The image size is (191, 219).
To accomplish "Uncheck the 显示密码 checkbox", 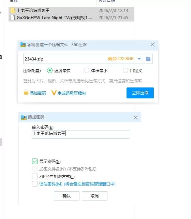I will [x=35, y=161].
